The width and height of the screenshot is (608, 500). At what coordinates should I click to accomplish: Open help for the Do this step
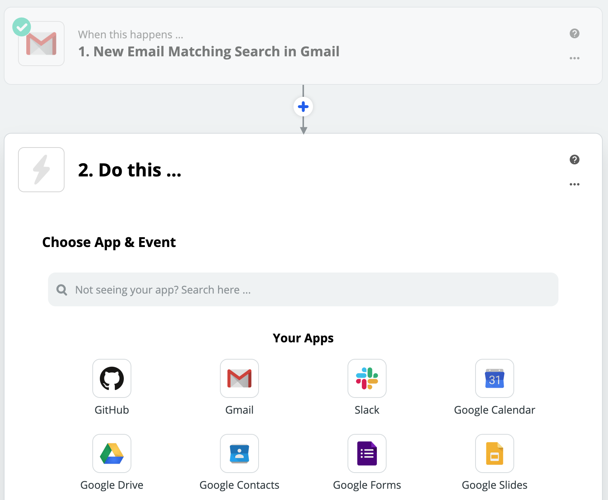575,160
